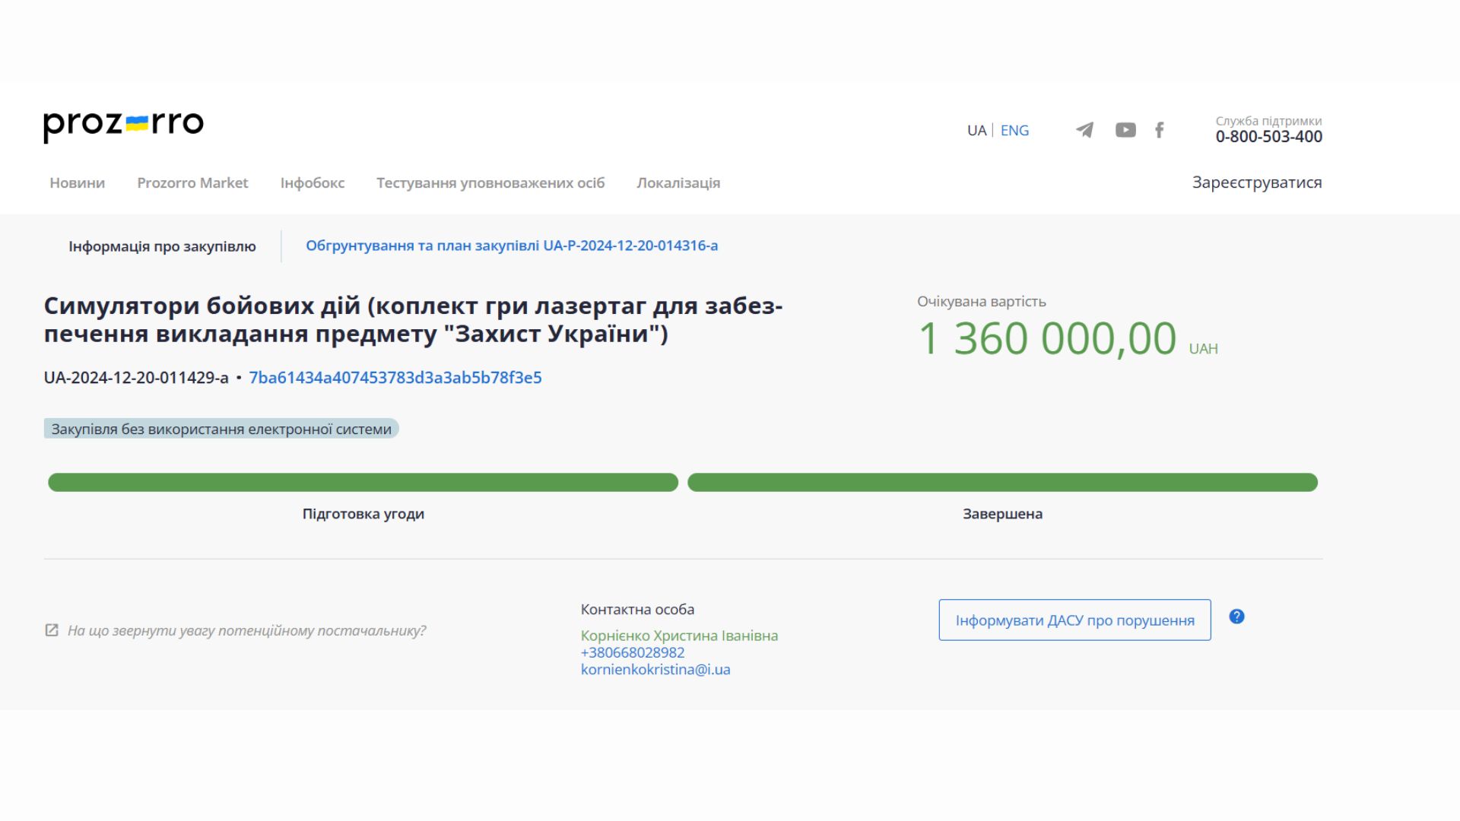The width and height of the screenshot is (1460, 821).
Task: Click the blue help question mark icon
Action: point(1237,617)
